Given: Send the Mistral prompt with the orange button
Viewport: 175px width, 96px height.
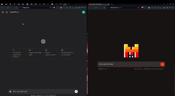Looking at the screenshot, I should point(162,64).
